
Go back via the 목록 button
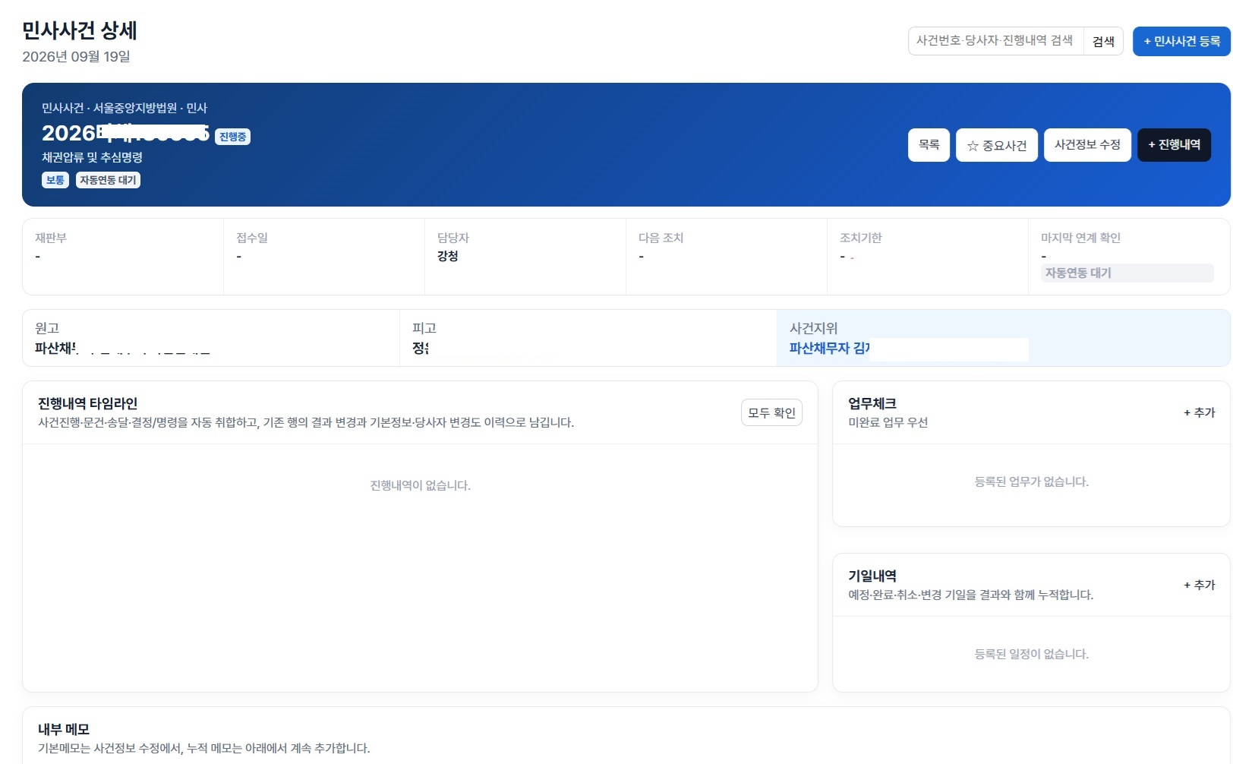[x=929, y=145]
